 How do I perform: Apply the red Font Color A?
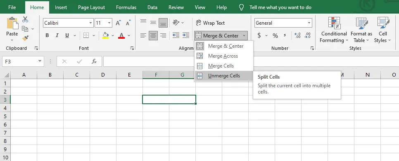pos(121,35)
